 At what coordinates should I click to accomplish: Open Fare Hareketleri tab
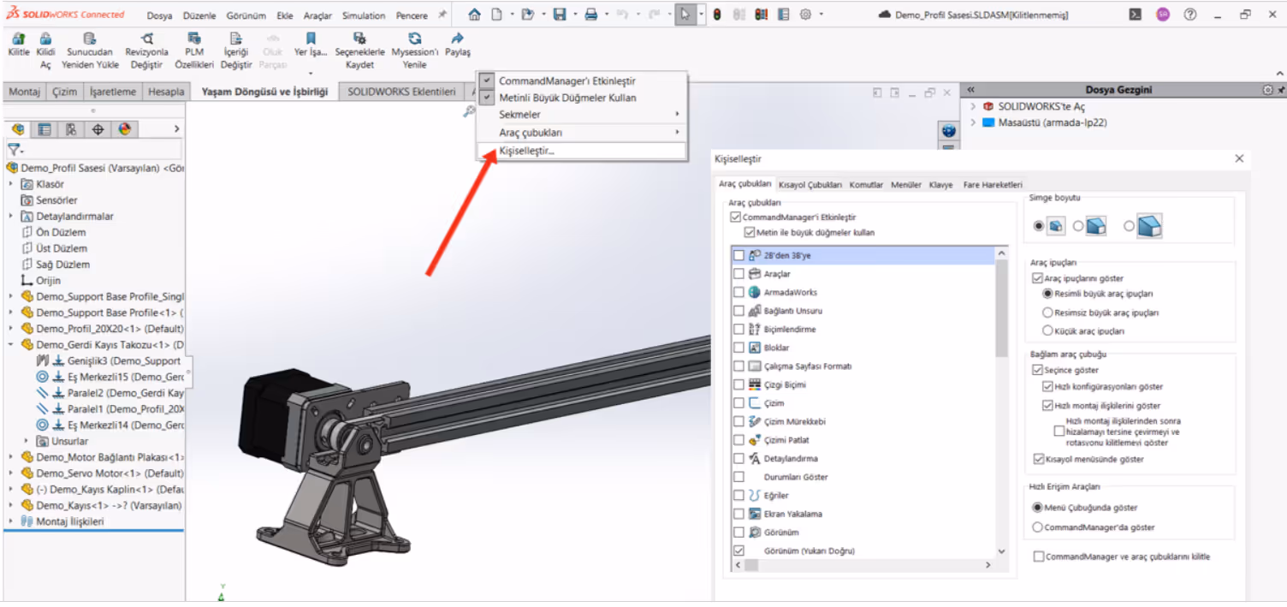[993, 185]
